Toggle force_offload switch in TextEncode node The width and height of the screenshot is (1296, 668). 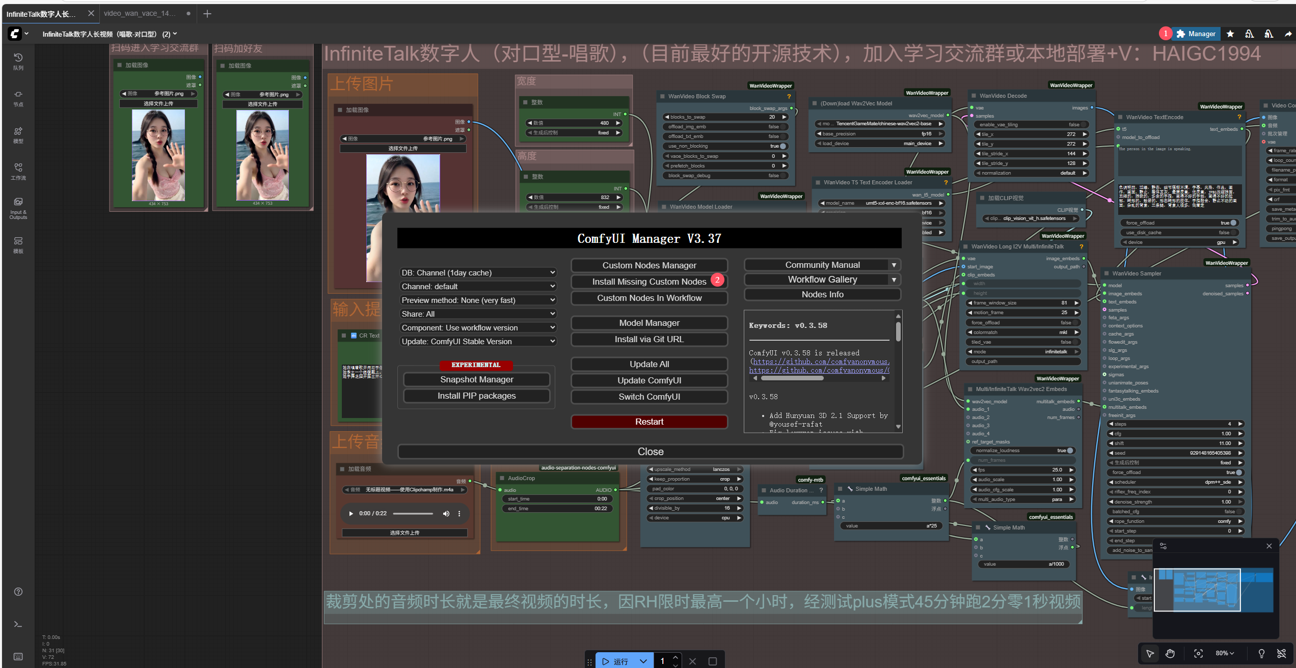point(1233,223)
